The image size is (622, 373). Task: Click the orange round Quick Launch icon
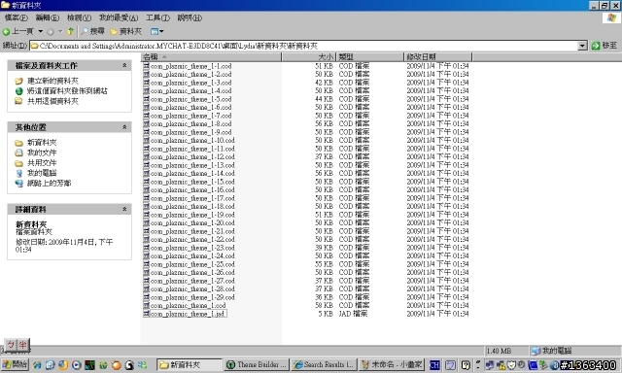(117, 365)
